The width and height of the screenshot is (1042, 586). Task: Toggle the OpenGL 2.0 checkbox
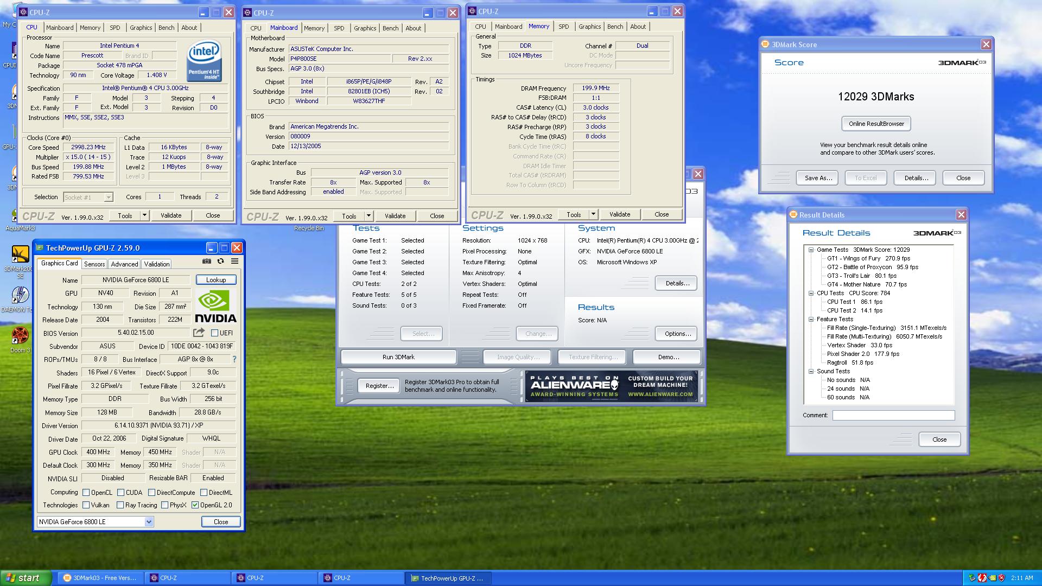coord(195,505)
